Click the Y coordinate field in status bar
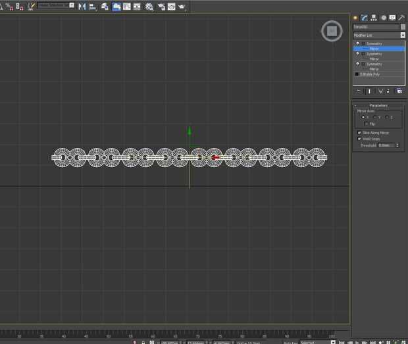408x344 pixels. (196, 343)
